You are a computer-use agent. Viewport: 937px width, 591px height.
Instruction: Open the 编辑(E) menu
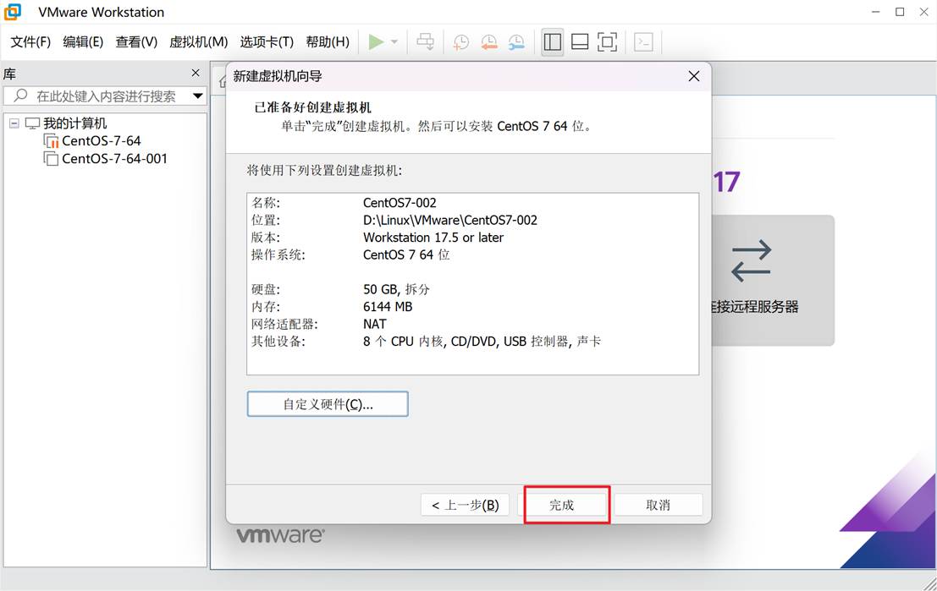point(83,41)
